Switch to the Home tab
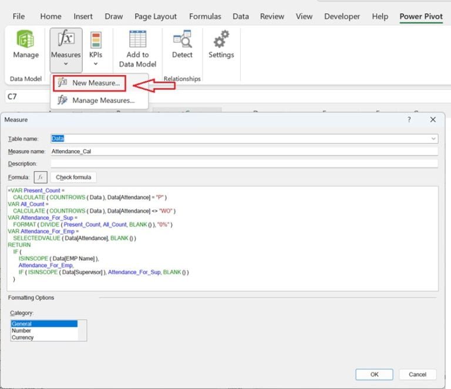This screenshot has height=389, width=451. point(51,16)
